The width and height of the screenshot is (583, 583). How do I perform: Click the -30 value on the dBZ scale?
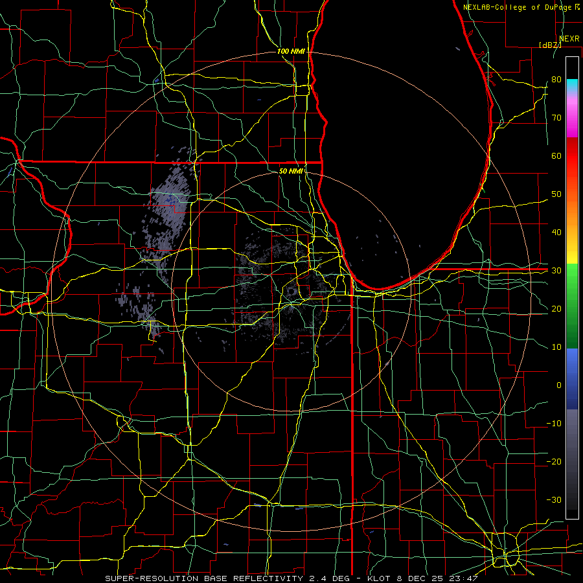554,500
